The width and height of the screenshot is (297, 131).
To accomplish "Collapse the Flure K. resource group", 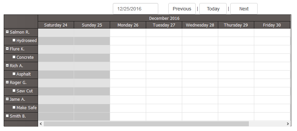I will coord(7,49).
